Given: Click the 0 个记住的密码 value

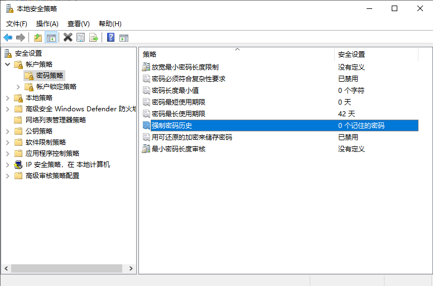Looking at the screenshot, I should coord(361,126).
